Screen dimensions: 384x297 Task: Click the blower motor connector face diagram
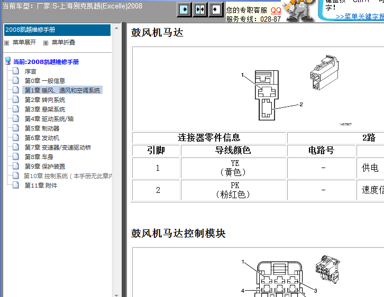coord(267,96)
